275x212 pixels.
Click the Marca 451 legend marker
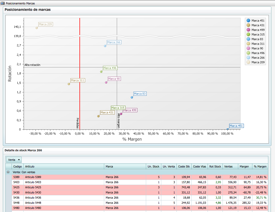click(x=248, y=21)
